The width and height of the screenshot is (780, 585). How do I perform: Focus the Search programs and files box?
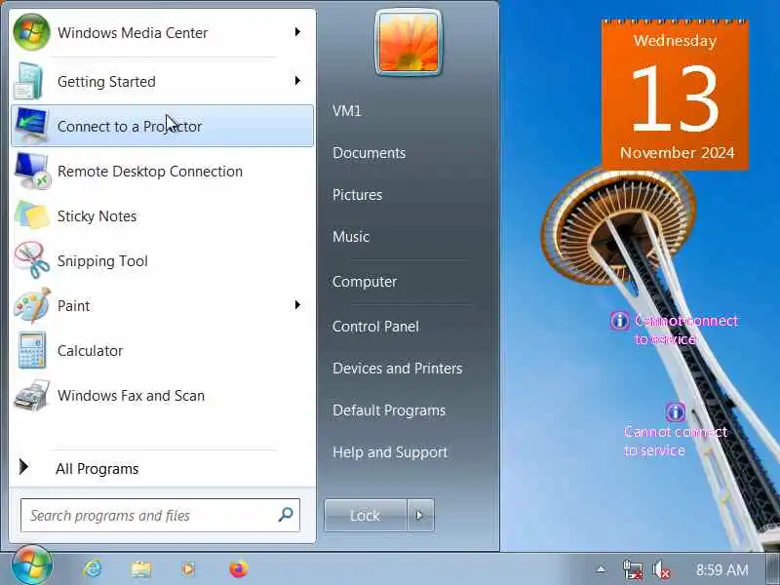pos(160,515)
